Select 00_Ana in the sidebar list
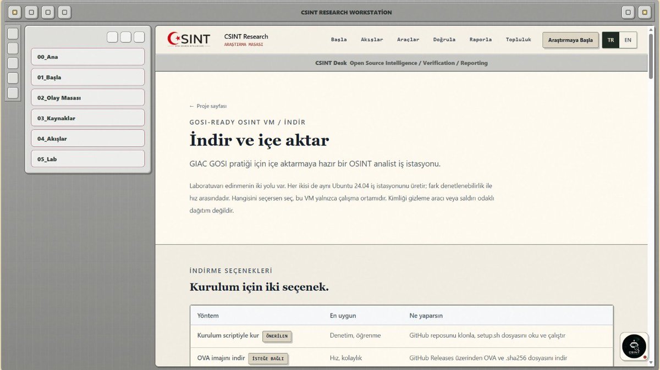The image size is (660, 370). [88, 57]
